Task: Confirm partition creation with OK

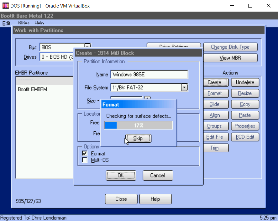Action: click(x=121, y=175)
